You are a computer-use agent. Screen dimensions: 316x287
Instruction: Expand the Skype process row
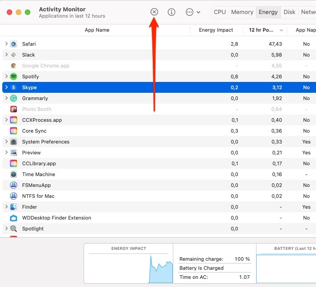tap(6, 87)
